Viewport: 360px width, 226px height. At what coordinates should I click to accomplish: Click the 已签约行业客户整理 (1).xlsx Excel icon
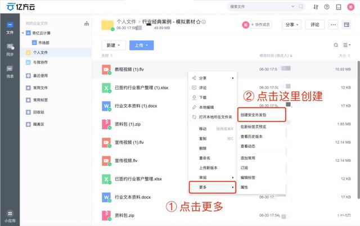click(106, 88)
